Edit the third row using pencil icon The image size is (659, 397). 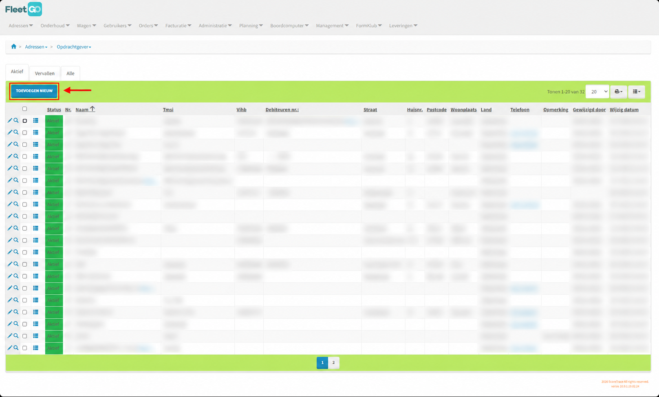(10, 144)
